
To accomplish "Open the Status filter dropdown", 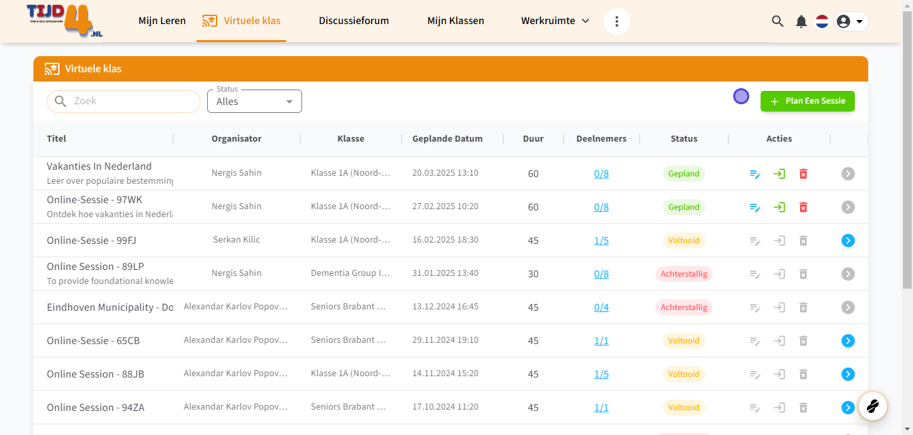I will pos(255,102).
